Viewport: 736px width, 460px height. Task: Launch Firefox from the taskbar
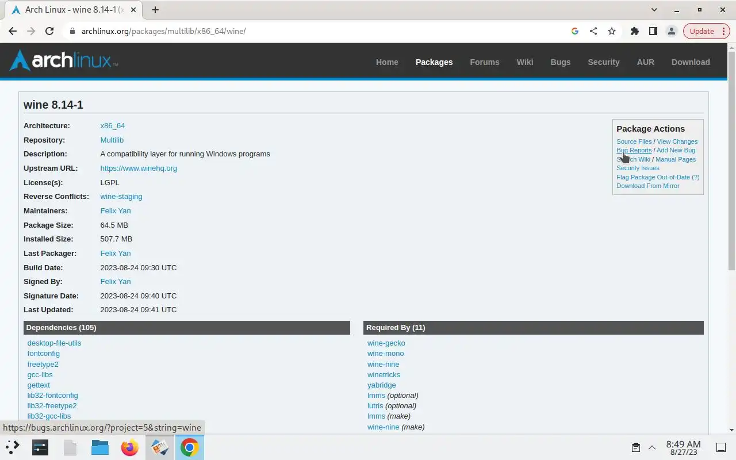point(130,447)
